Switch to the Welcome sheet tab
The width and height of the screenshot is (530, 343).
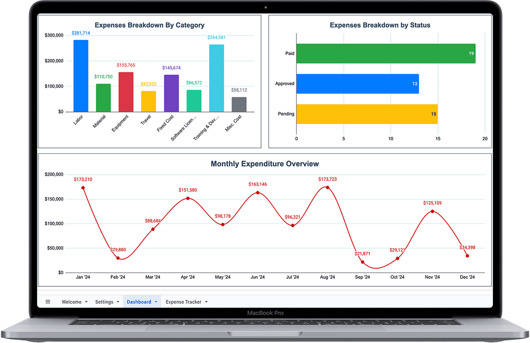(71, 301)
